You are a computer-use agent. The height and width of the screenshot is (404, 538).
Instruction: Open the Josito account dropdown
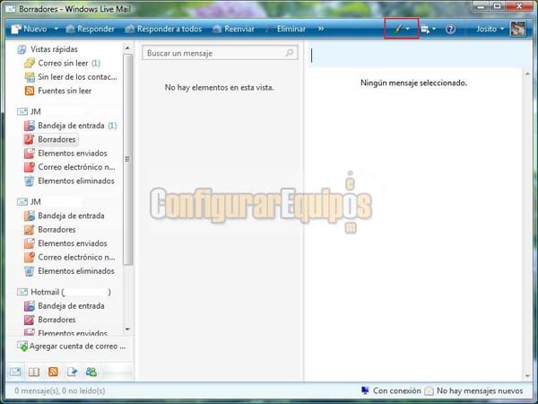tap(490, 29)
